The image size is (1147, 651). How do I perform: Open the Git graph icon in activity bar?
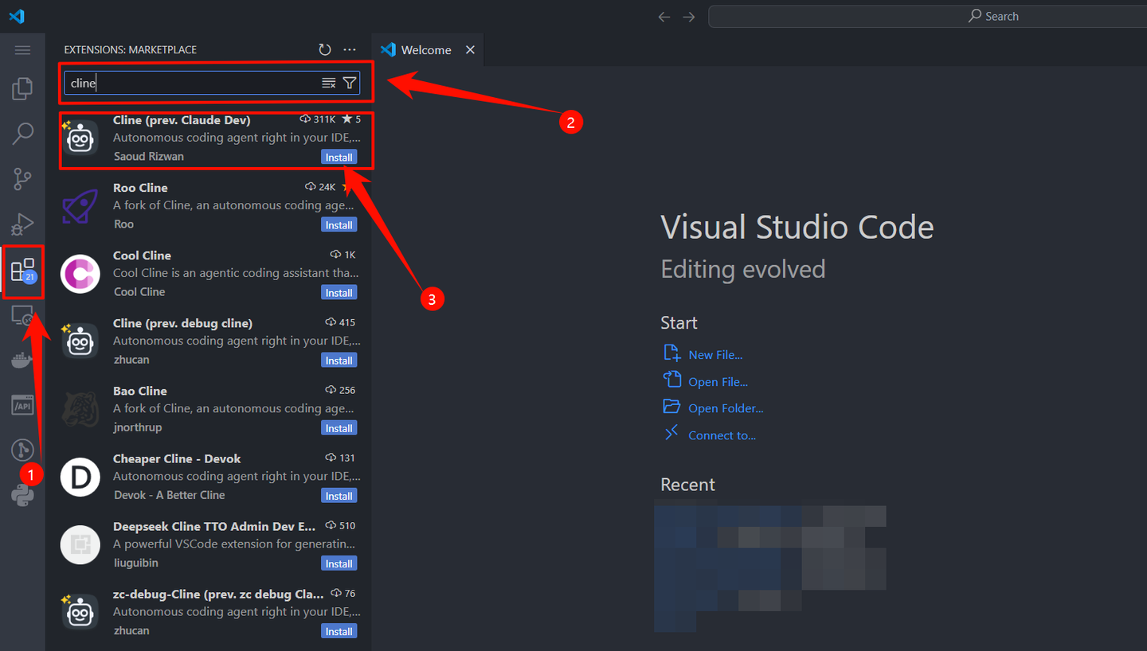(x=22, y=450)
